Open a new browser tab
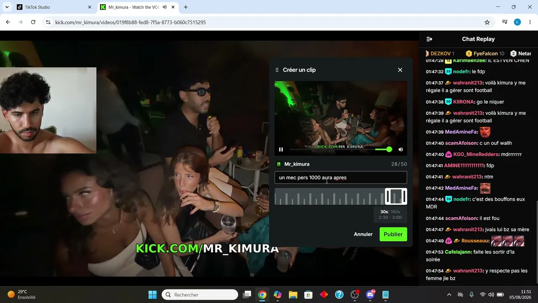The image size is (538, 303). (186, 7)
